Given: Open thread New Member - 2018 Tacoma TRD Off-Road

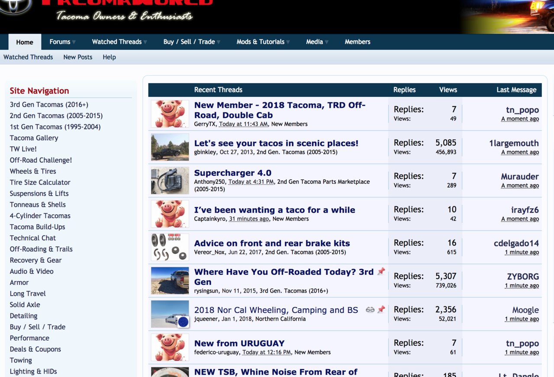Looking at the screenshot, I should [x=280, y=110].
